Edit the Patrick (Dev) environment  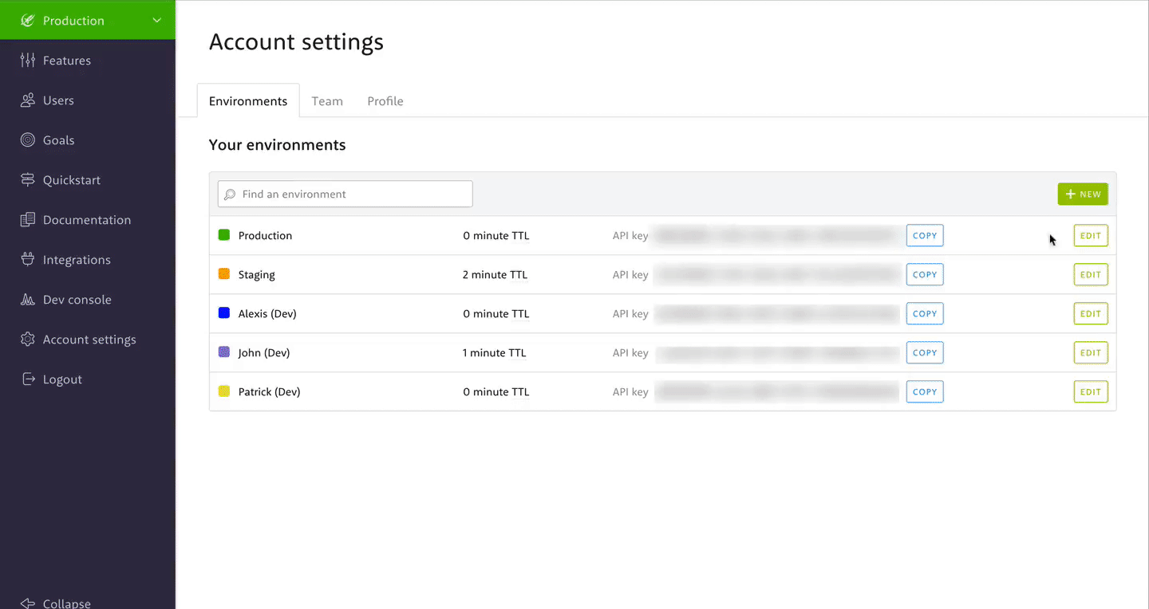(x=1091, y=392)
